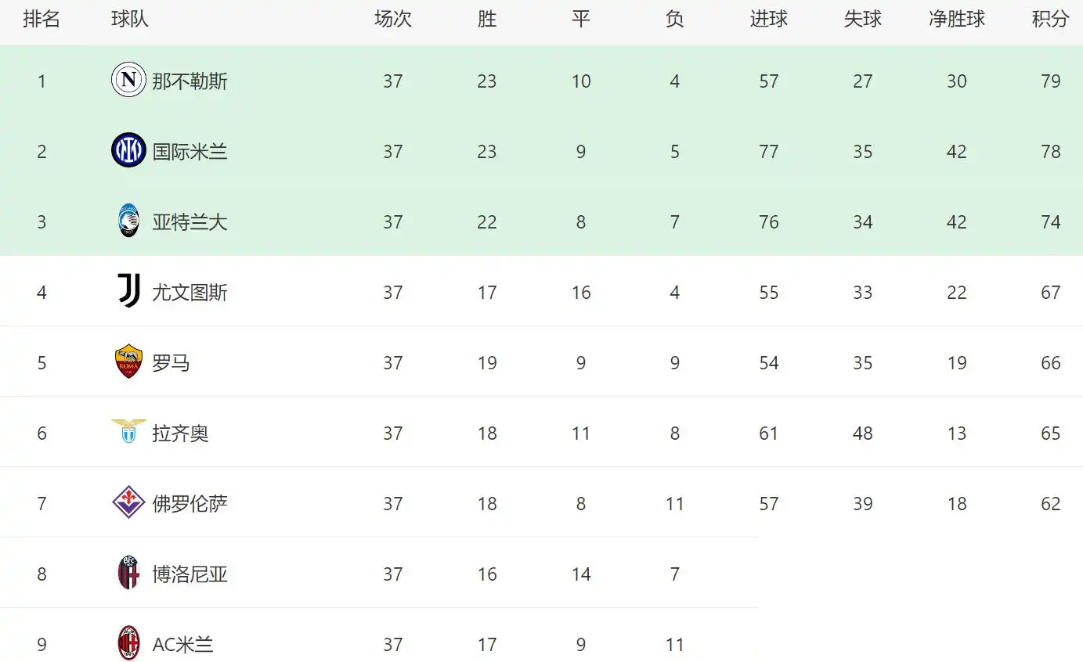Image resolution: width=1083 pixels, height=662 pixels.
Task: Select the Fiorentina purple badge
Action: 128,502
